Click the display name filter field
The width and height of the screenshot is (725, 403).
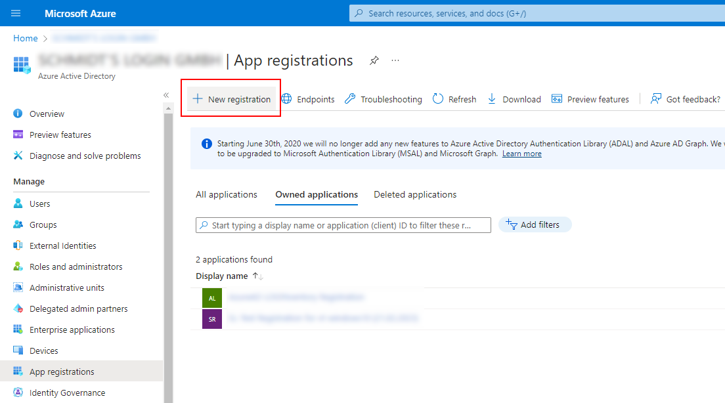point(343,225)
